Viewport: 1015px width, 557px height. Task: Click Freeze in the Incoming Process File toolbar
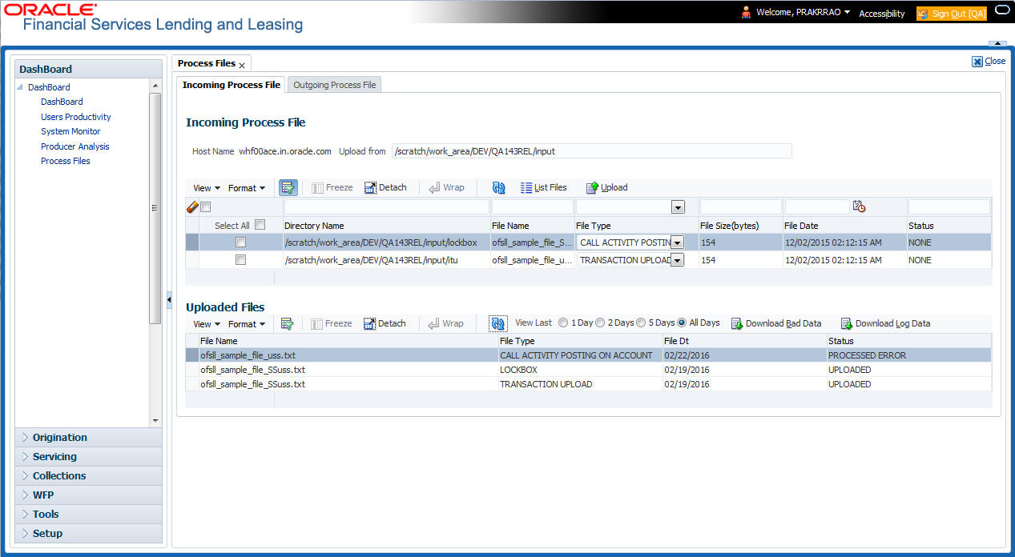[332, 187]
